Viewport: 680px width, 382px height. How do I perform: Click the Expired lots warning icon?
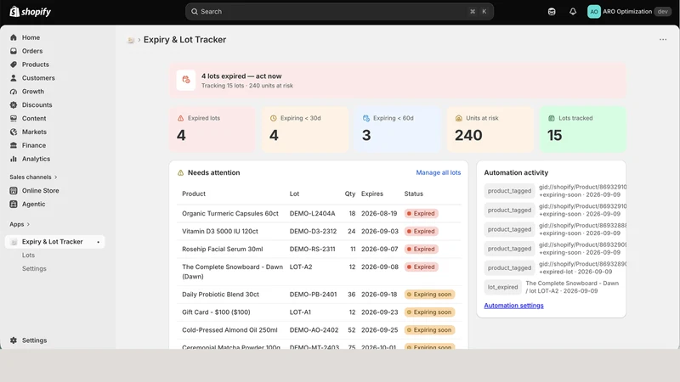click(181, 118)
